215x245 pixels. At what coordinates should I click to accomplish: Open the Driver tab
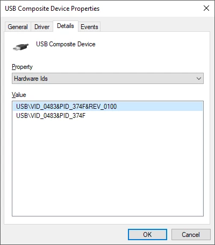point(42,27)
